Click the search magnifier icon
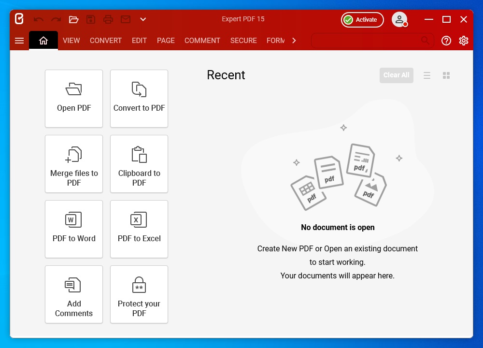483x348 pixels. pos(425,41)
